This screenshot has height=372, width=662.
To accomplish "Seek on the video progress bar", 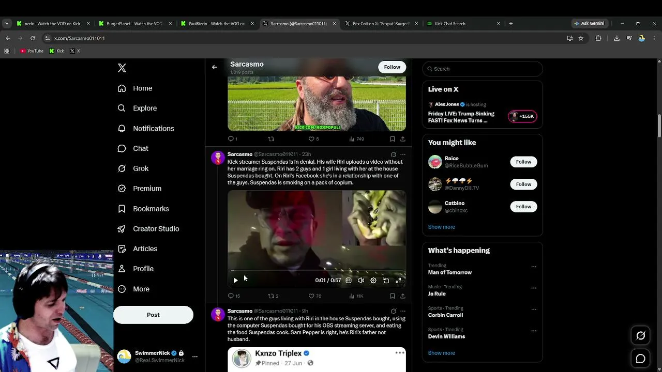I will [x=317, y=270].
